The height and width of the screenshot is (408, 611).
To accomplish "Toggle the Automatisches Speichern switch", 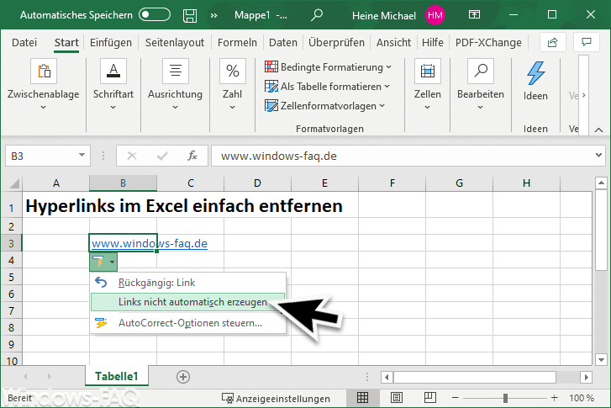I will point(155,15).
